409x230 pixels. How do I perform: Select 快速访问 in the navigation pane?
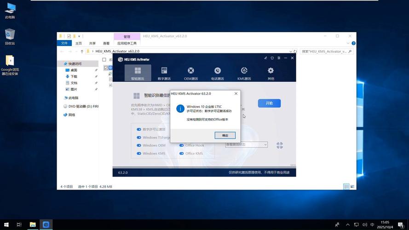click(x=75, y=63)
